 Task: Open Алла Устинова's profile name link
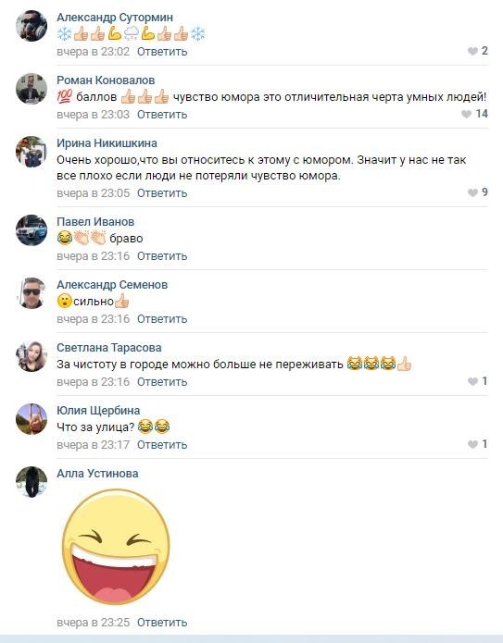coord(97,473)
